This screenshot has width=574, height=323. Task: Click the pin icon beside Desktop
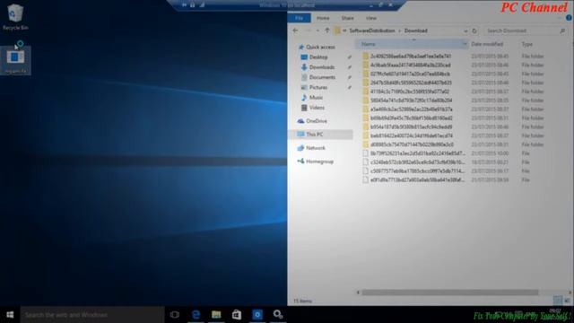pos(349,57)
